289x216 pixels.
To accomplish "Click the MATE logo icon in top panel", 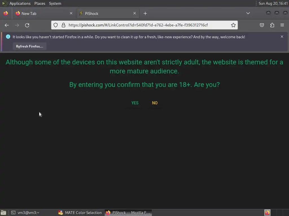I will (x=5, y=3).
